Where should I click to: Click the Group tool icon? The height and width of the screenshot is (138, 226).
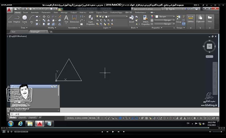pos(179,19)
